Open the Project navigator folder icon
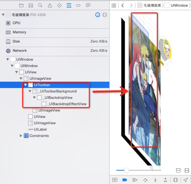Viewport: 191px width, 184px height. (21, 6)
